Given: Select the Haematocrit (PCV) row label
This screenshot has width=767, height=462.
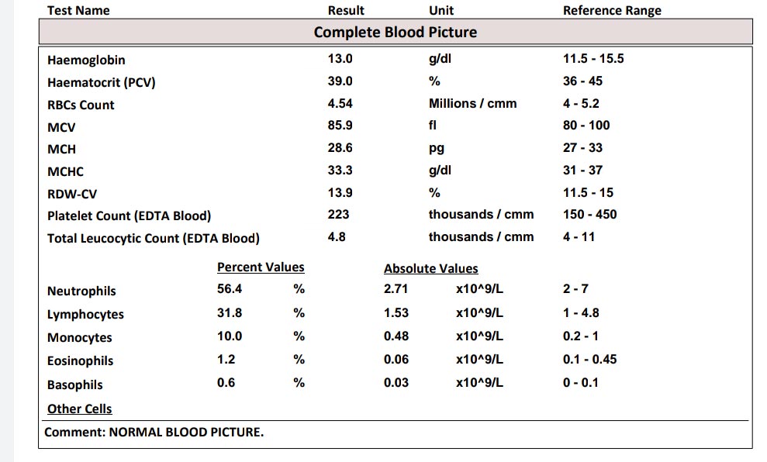Looking at the screenshot, I should [x=102, y=82].
